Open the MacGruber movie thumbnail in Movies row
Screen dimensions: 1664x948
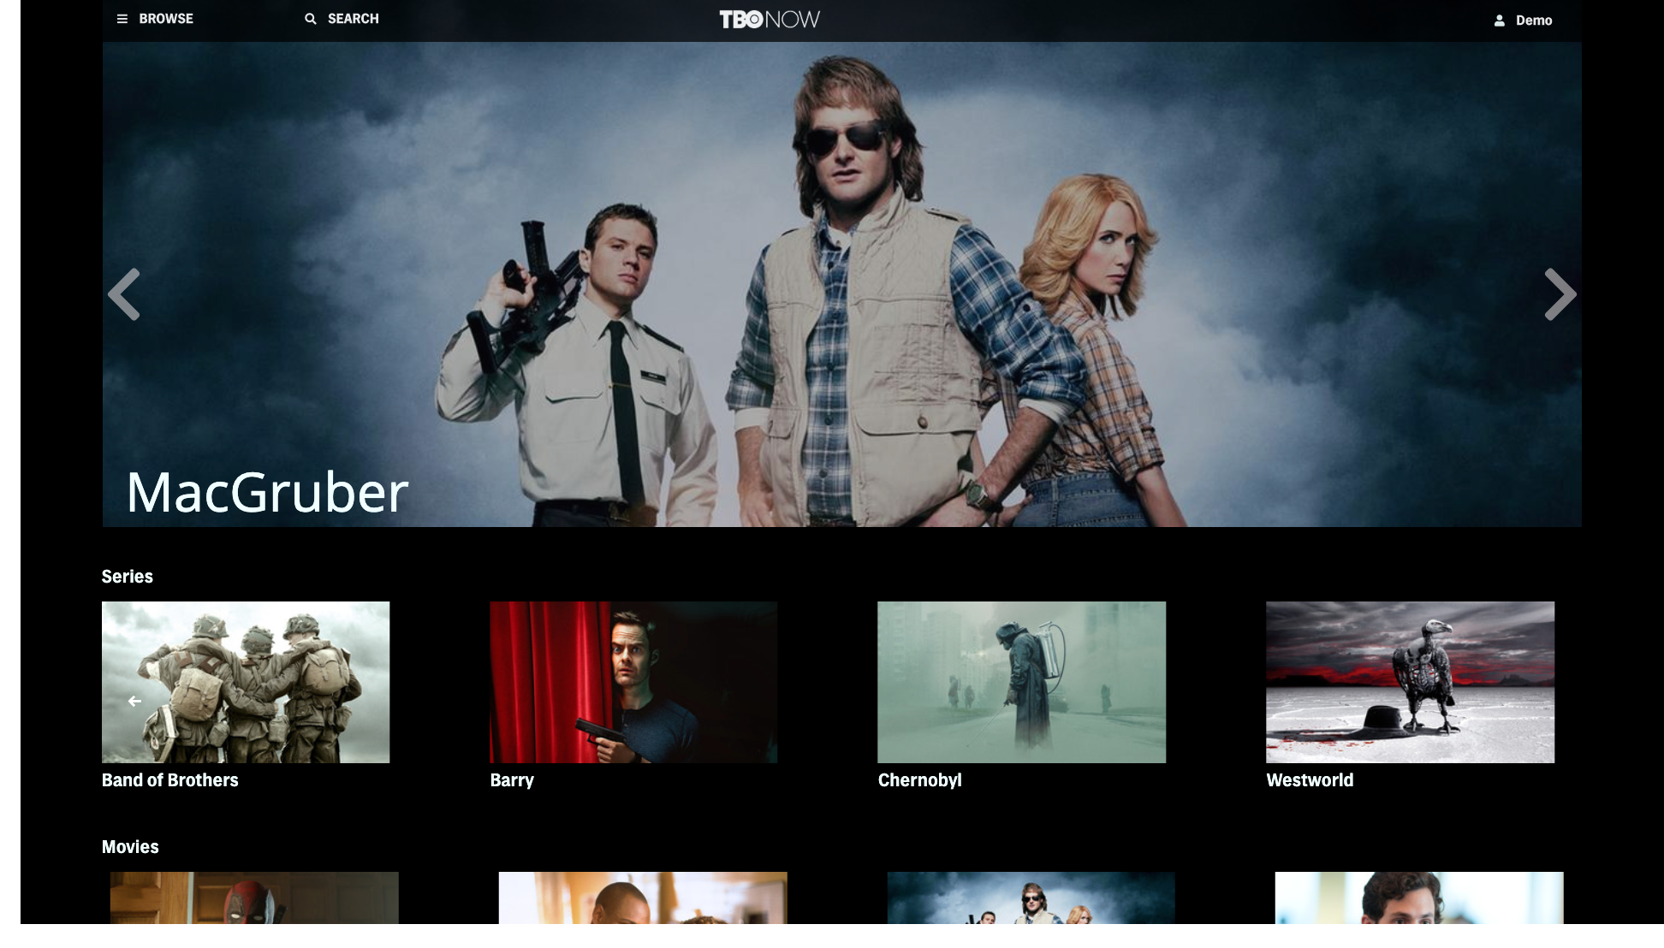coord(1031,898)
